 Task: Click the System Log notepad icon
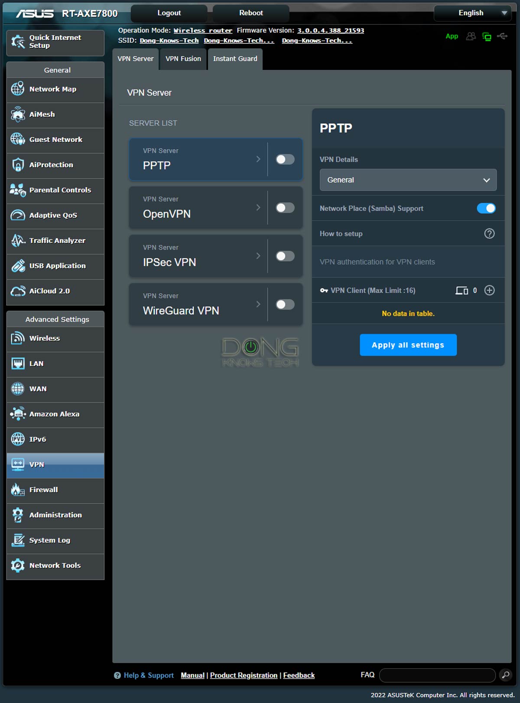pos(18,540)
